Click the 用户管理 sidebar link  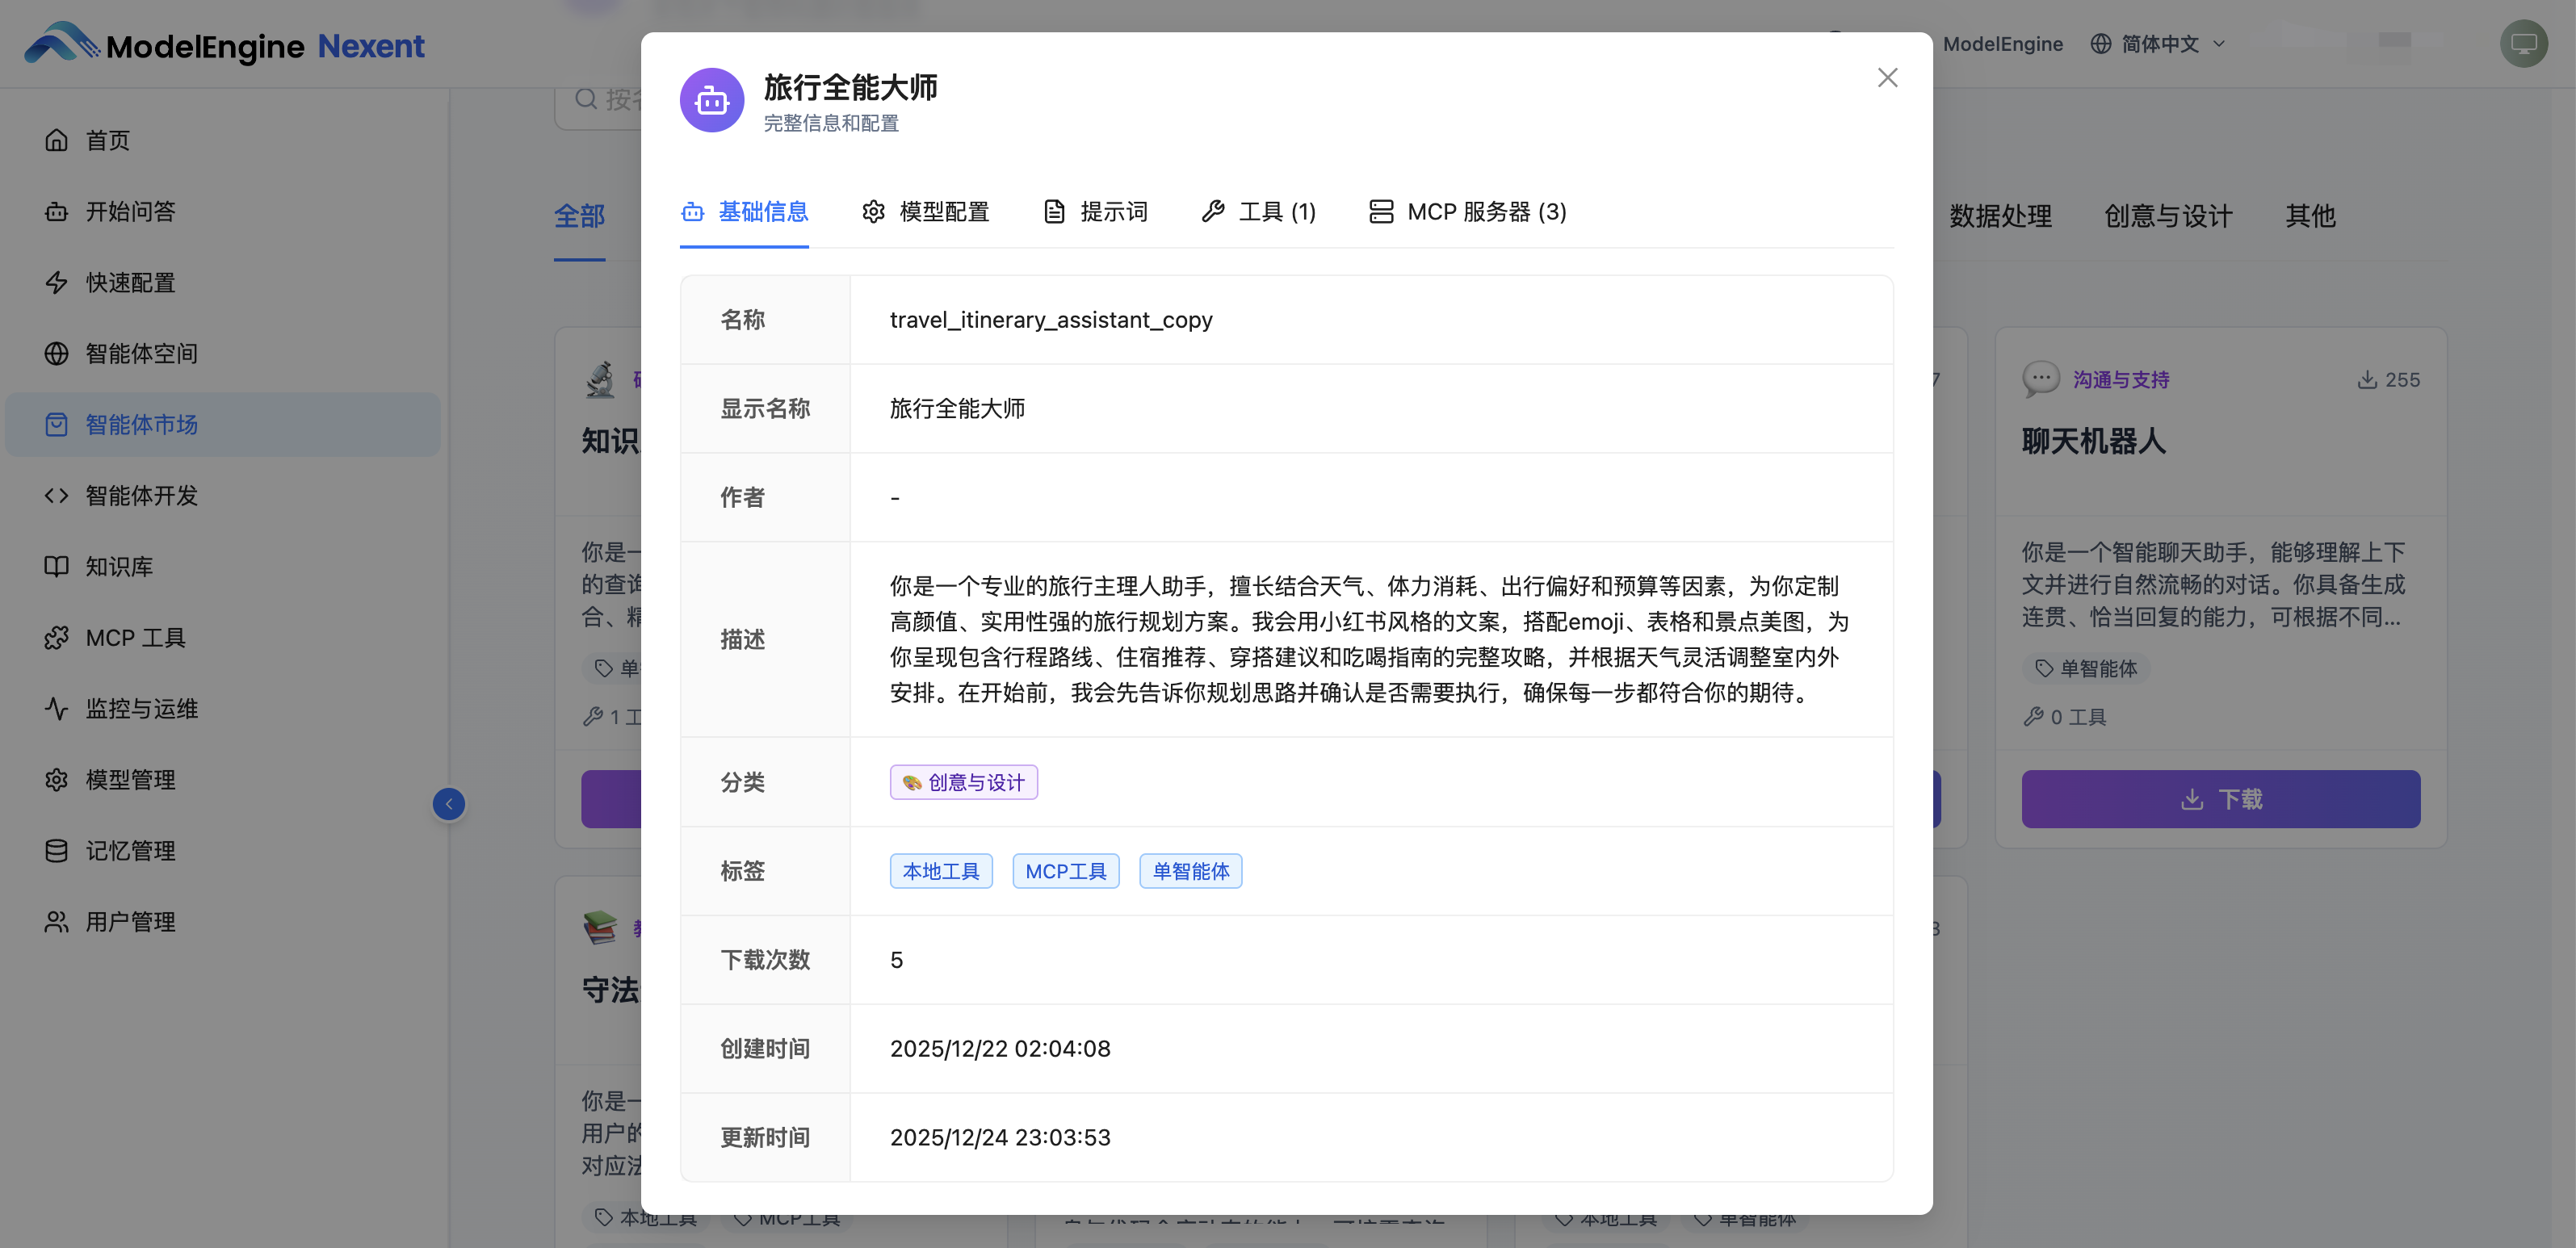click(x=130, y=922)
